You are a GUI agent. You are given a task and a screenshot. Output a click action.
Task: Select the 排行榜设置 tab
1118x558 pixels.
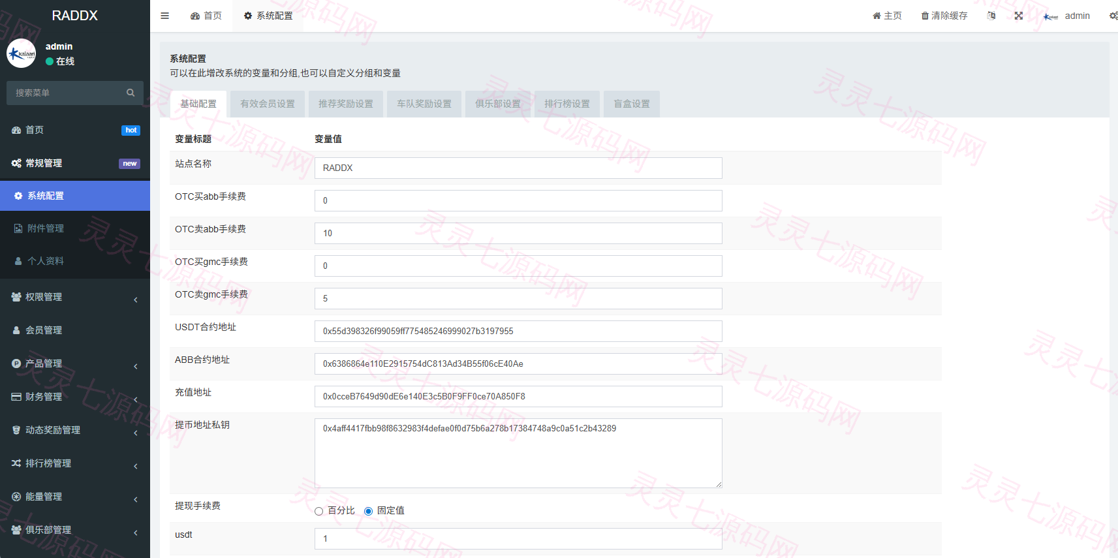(567, 104)
